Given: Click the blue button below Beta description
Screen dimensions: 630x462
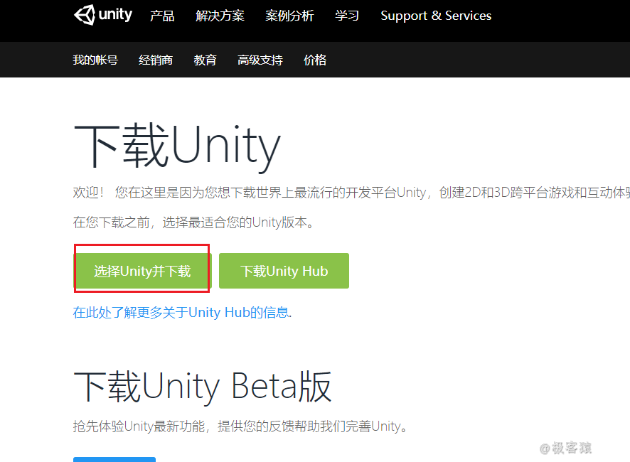Looking at the screenshot, I should (x=114, y=460).
